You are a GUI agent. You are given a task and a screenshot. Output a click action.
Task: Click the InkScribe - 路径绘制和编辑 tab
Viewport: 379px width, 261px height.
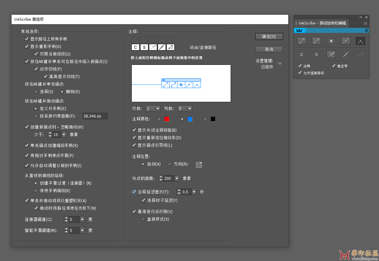tap(322, 23)
